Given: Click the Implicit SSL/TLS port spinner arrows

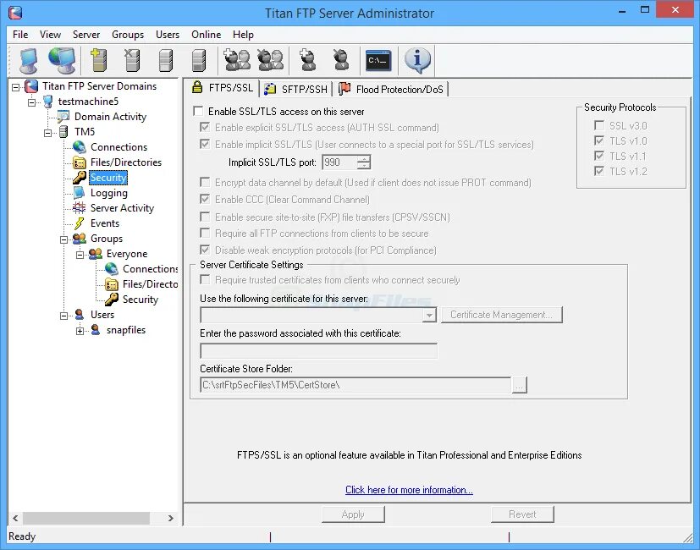Looking at the screenshot, I should click(x=364, y=162).
